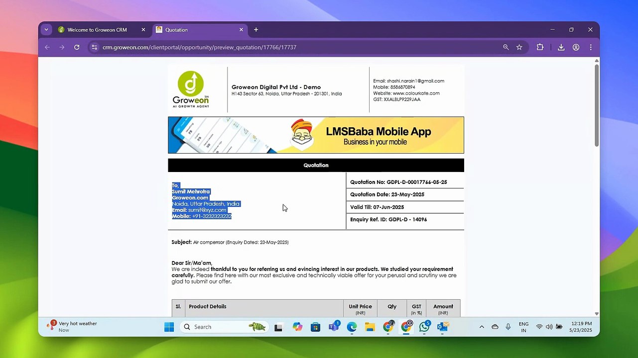Screen dimensions: 638x358
Task: Click the Amount column header
Action: (x=443, y=308)
